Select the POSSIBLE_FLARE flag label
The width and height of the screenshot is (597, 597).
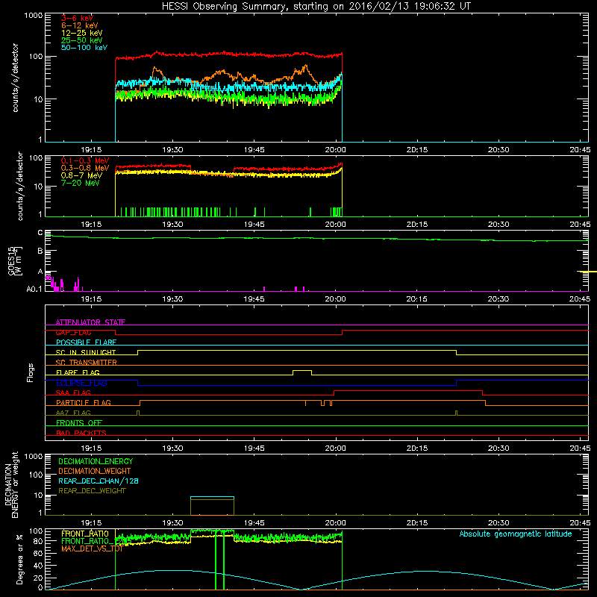click(86, 343)
